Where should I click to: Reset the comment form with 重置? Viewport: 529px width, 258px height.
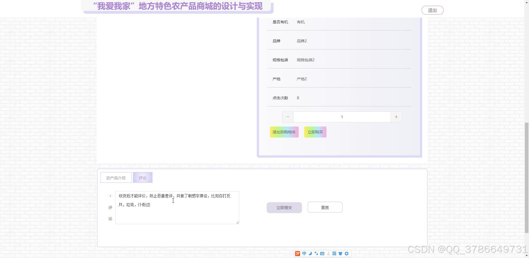[x=325, y=207]
